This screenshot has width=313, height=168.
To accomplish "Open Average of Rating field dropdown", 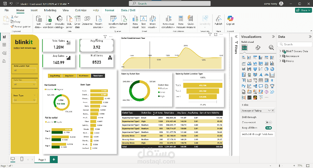I will (269, 111).
